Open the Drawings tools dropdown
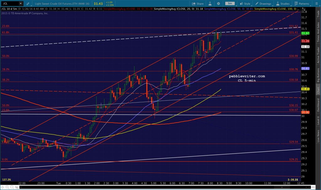 coord(263,4)
